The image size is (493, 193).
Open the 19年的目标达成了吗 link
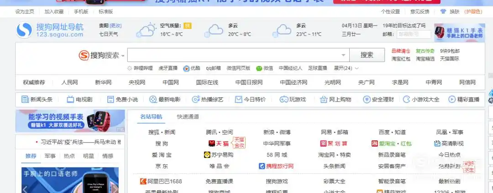(404, 25)
